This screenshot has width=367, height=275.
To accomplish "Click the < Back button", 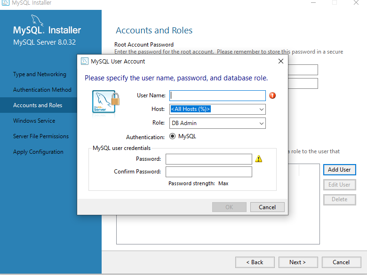I will tap(255, 262).
